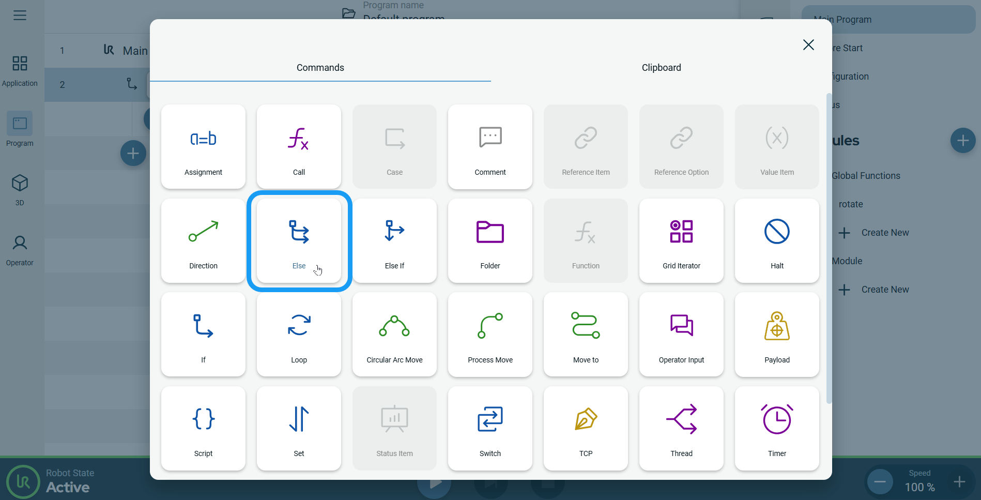
Task: Select the Circular Arc Move command
Action: click(x=394, y=335)
